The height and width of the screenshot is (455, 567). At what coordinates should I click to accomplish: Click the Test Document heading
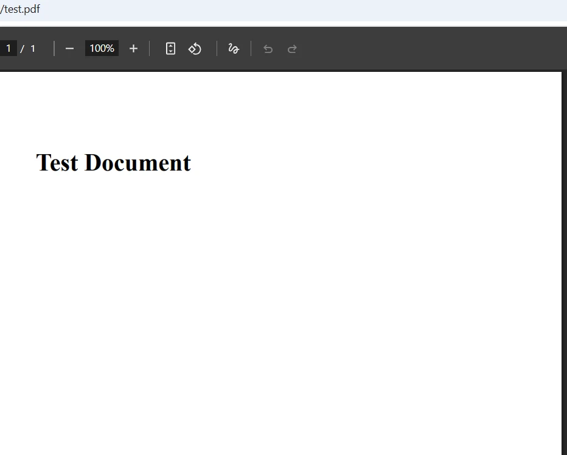coord(113,162)
